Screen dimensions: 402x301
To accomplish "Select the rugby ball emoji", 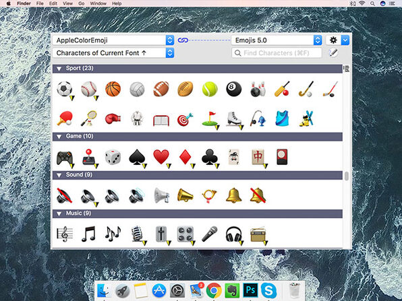I will [x=185, y=89].
